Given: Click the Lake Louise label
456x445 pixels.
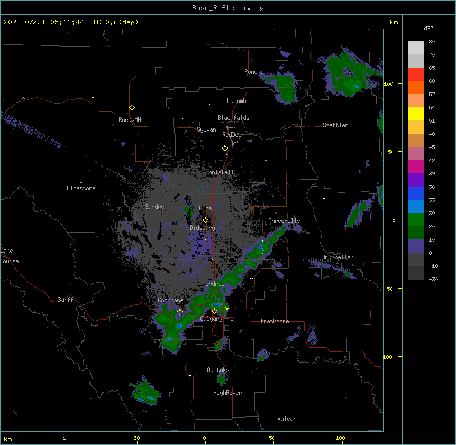Looking at the screenshot, I should (8, 256).
